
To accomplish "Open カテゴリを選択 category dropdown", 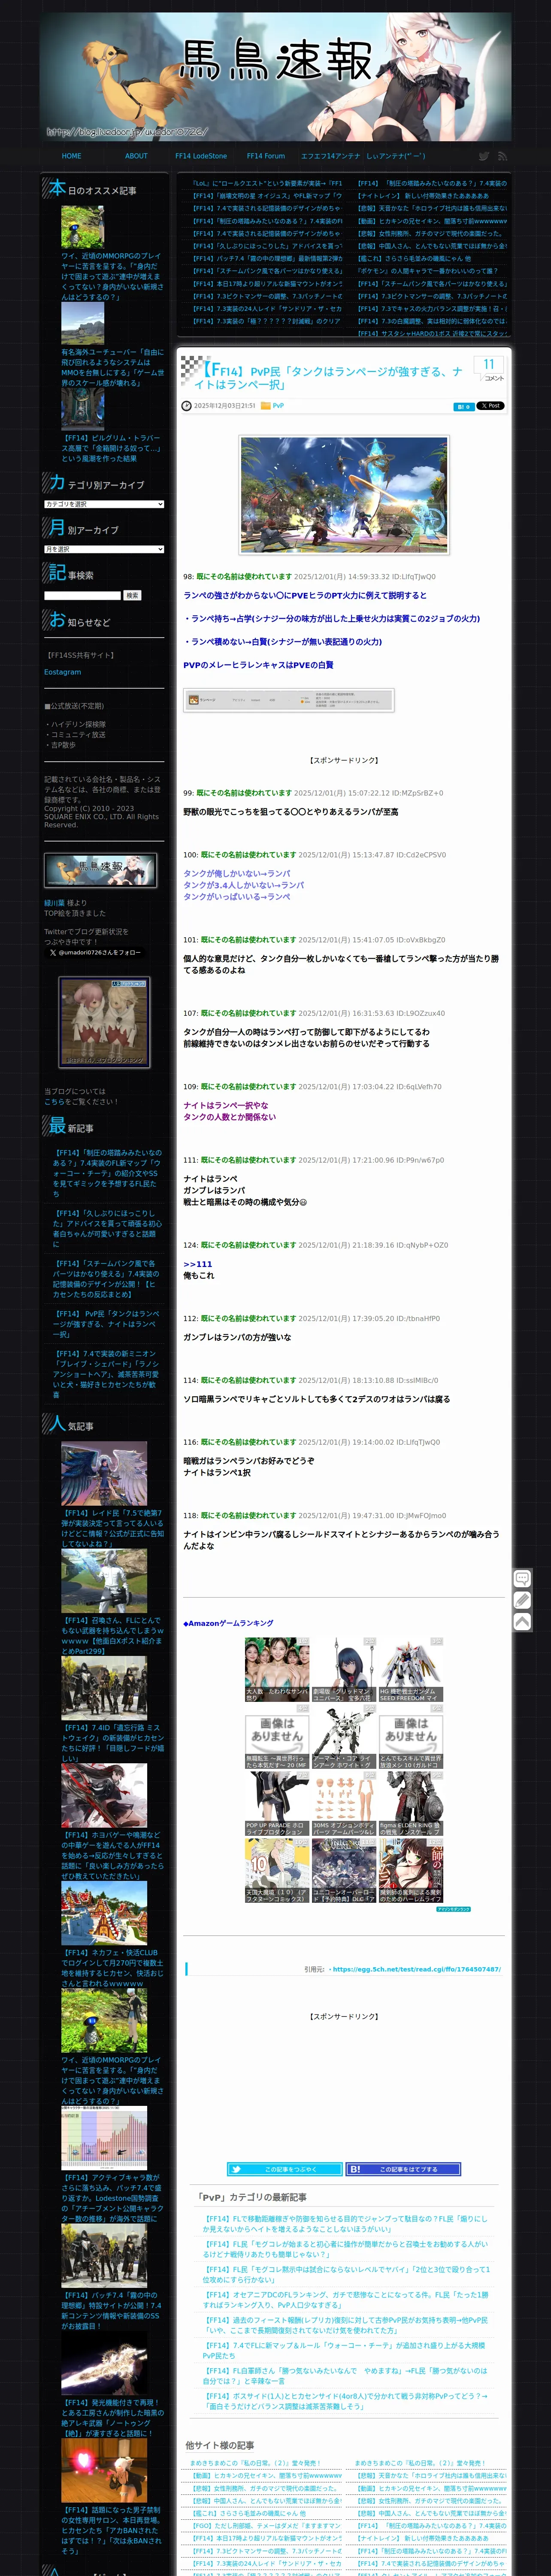I will (x=104, y=504).
